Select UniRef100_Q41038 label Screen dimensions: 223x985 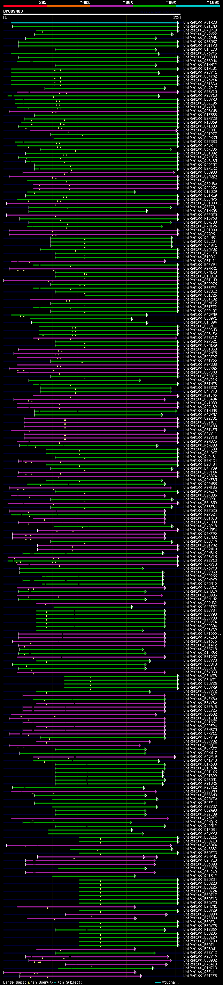pos(200,126)
